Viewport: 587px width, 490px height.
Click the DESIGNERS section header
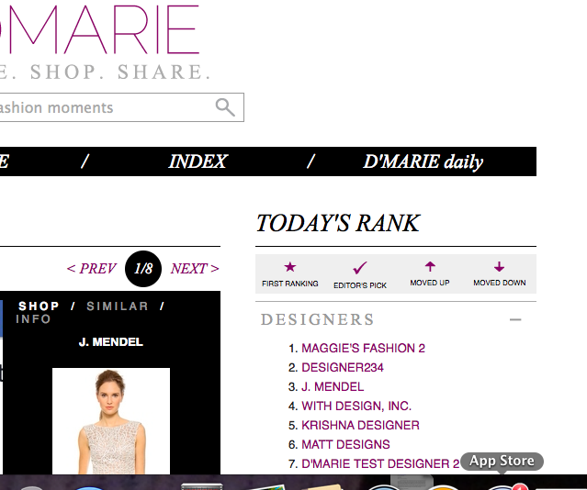tap(318, 319)
